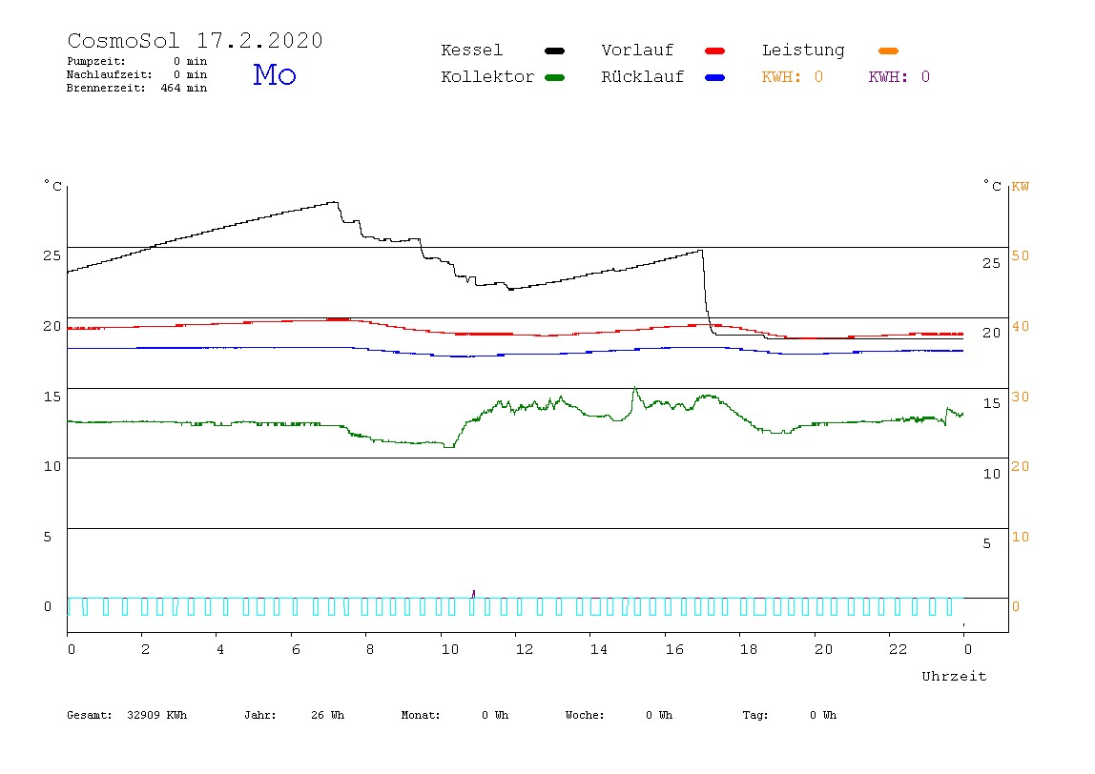This screenshot has height=774, width=1095.
Task: Click the CosmoSol 17.2.2020 title
Action: point(195,40)
